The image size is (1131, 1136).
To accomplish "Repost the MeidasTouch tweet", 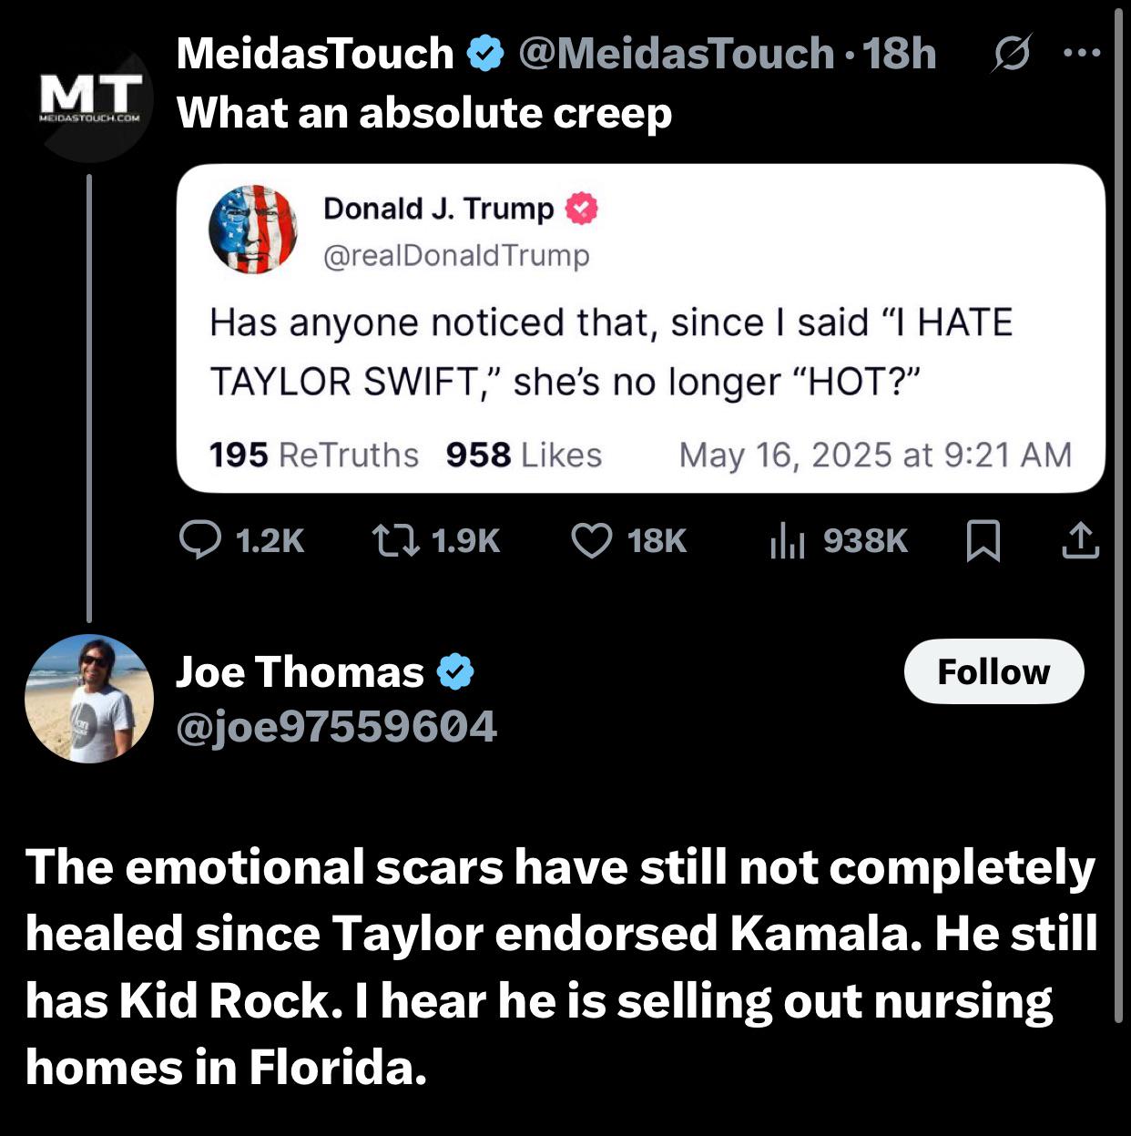I will (x=396, y=539).
